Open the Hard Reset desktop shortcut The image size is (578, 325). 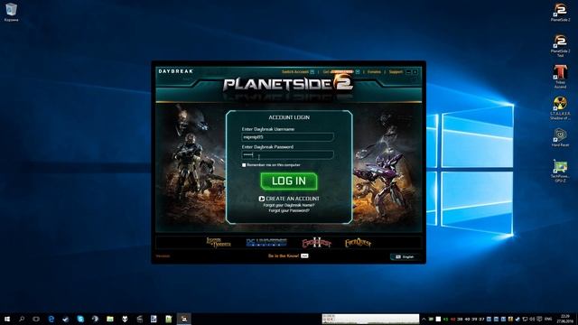560,137
